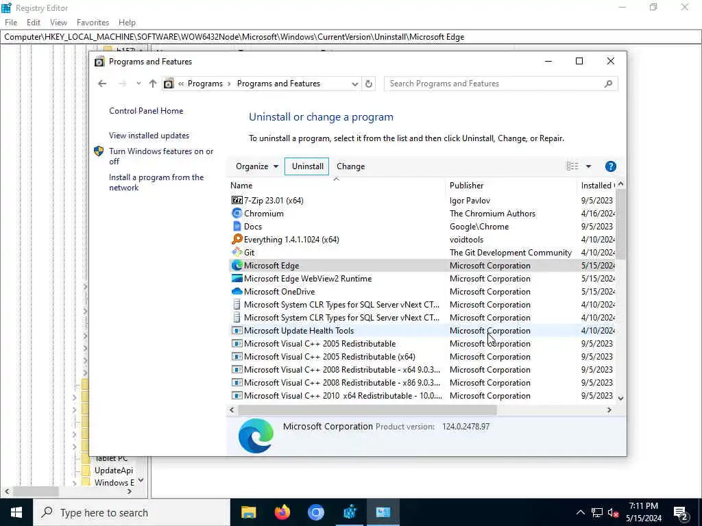702x526 pixels.
Task: Click the shield icon beside Windows features
Action: (99, 151)
